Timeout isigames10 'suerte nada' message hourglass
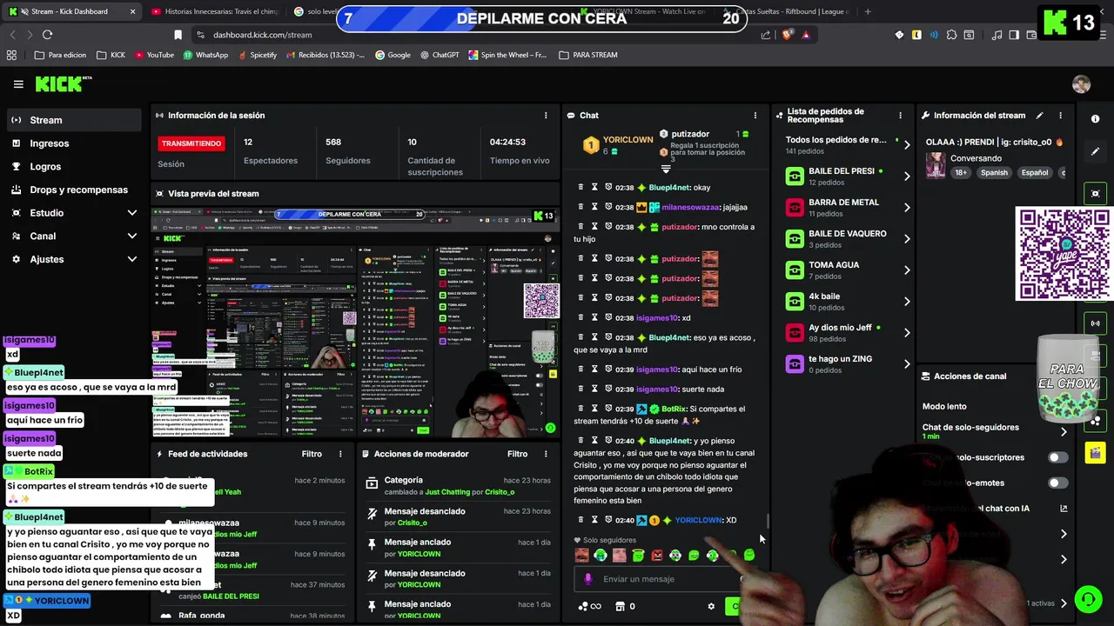The width and height of the screenshot is (1114, 626). [594, 389]
